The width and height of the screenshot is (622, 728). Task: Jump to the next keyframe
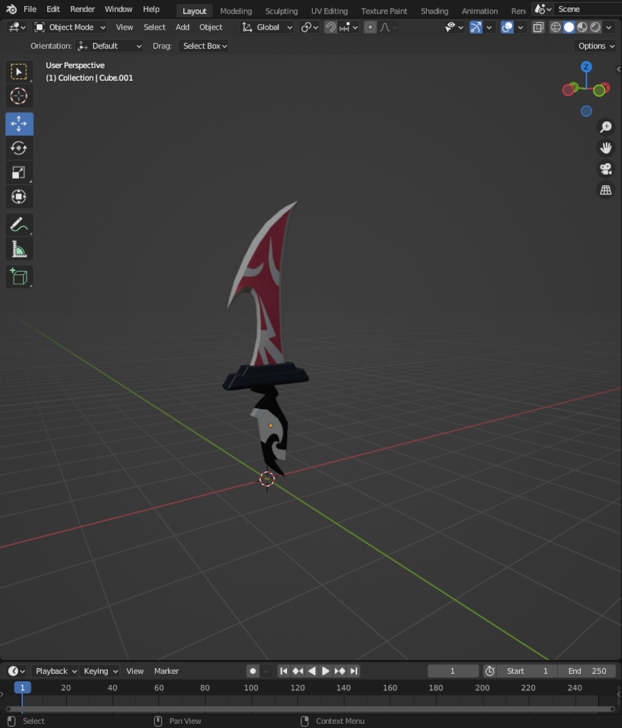(340, 671)
